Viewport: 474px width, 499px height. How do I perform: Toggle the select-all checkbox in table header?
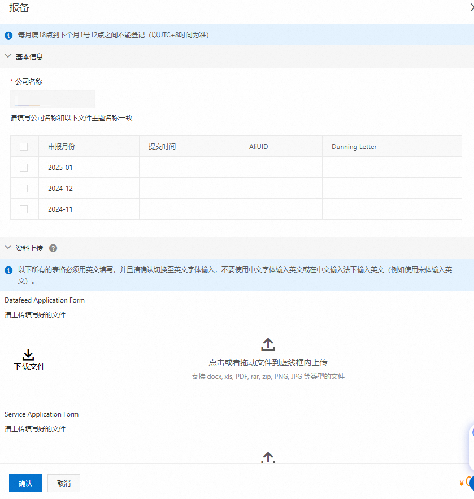[x=24, y=147]
